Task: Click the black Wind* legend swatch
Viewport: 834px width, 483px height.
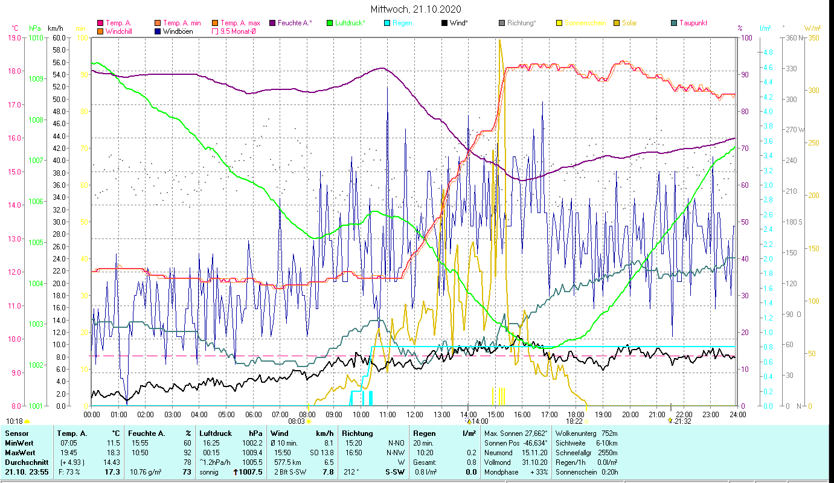Action: pos(444,23)
